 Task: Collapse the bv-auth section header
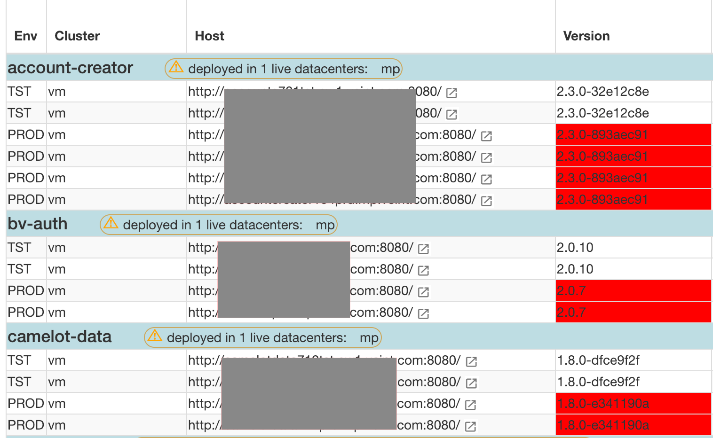[x=37, y=224]
